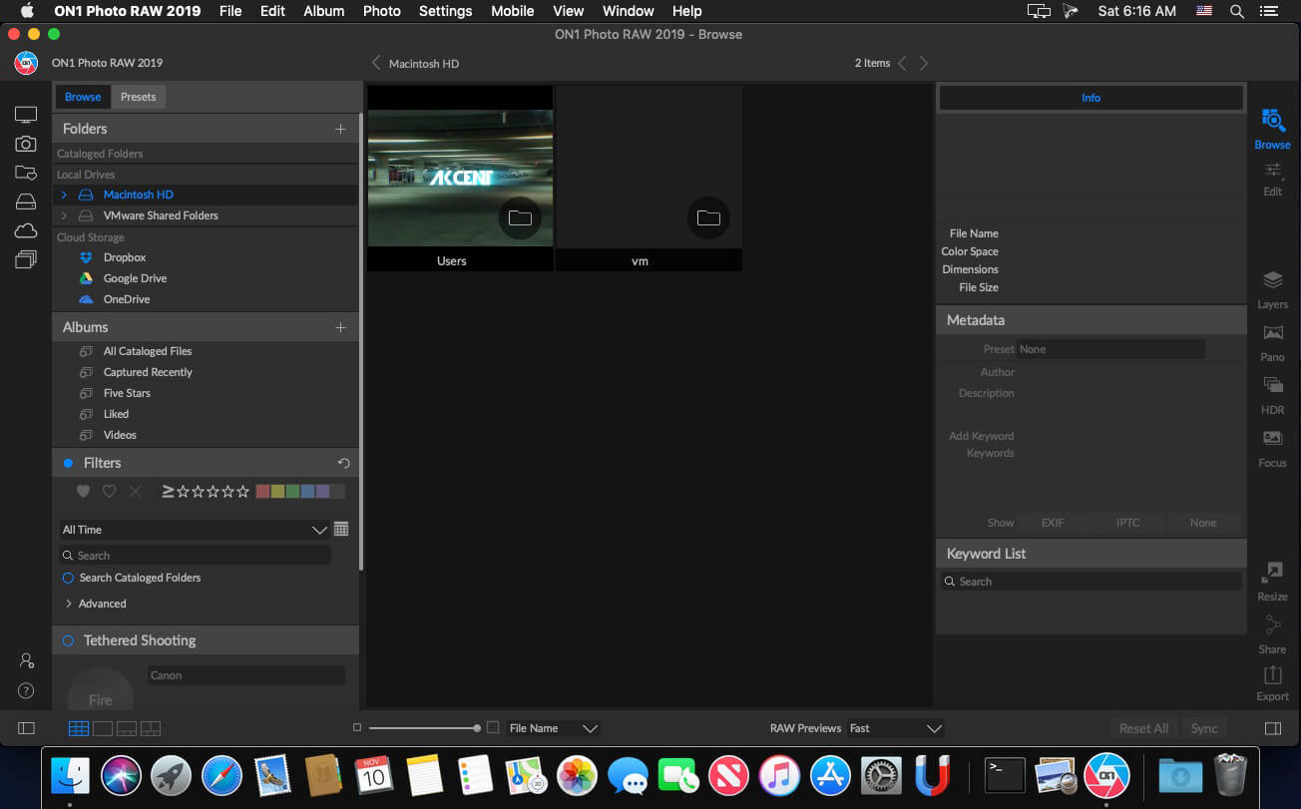Switch to the Presets tab
Viewport: 1301px width, 809px height.
(138, 97)
